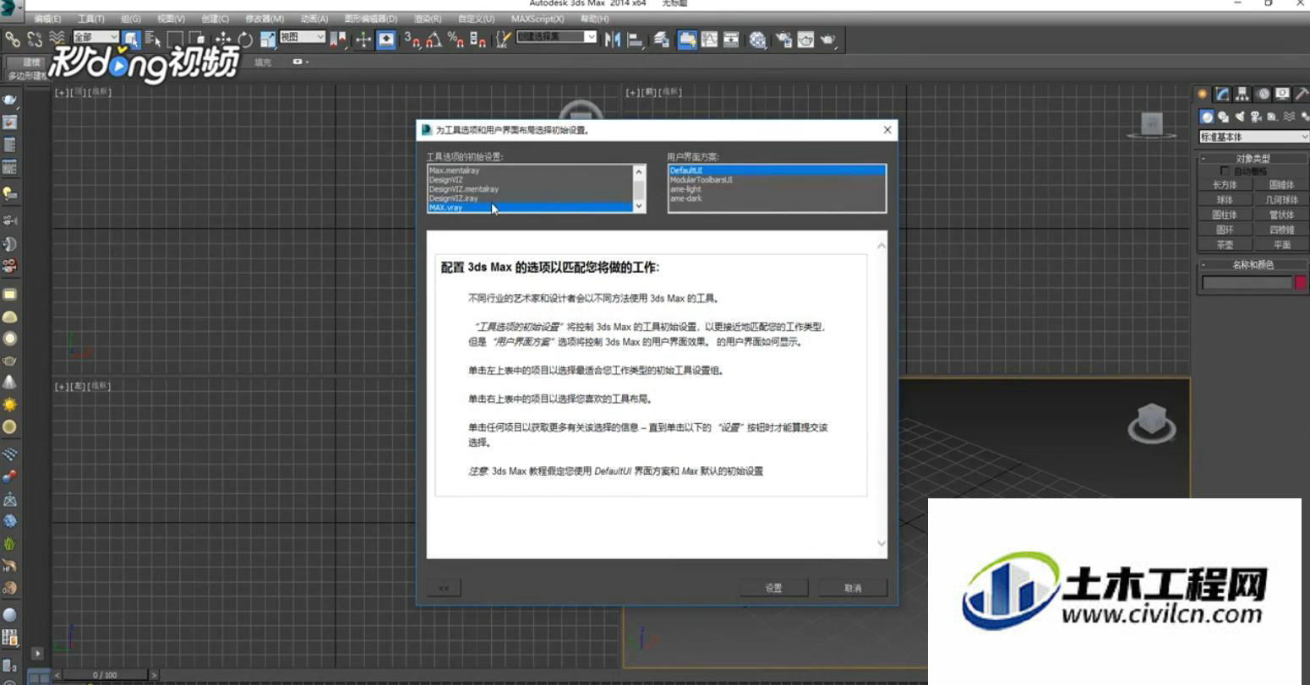Open the Layer Manager
Image resolution: width=1310 pixels, height=685 pixels.
click(x=662, y=39)
